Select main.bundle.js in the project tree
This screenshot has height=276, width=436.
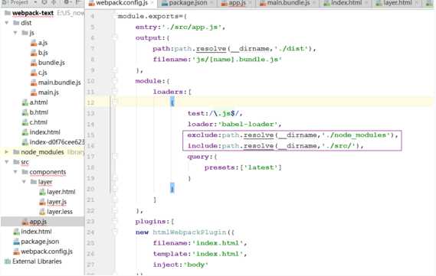(60, 83)
